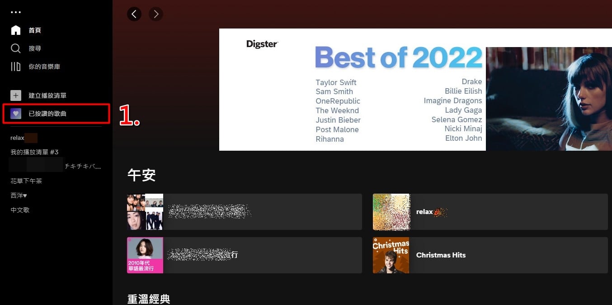Click the purple heart liked songs icon

tap(16, 114)
